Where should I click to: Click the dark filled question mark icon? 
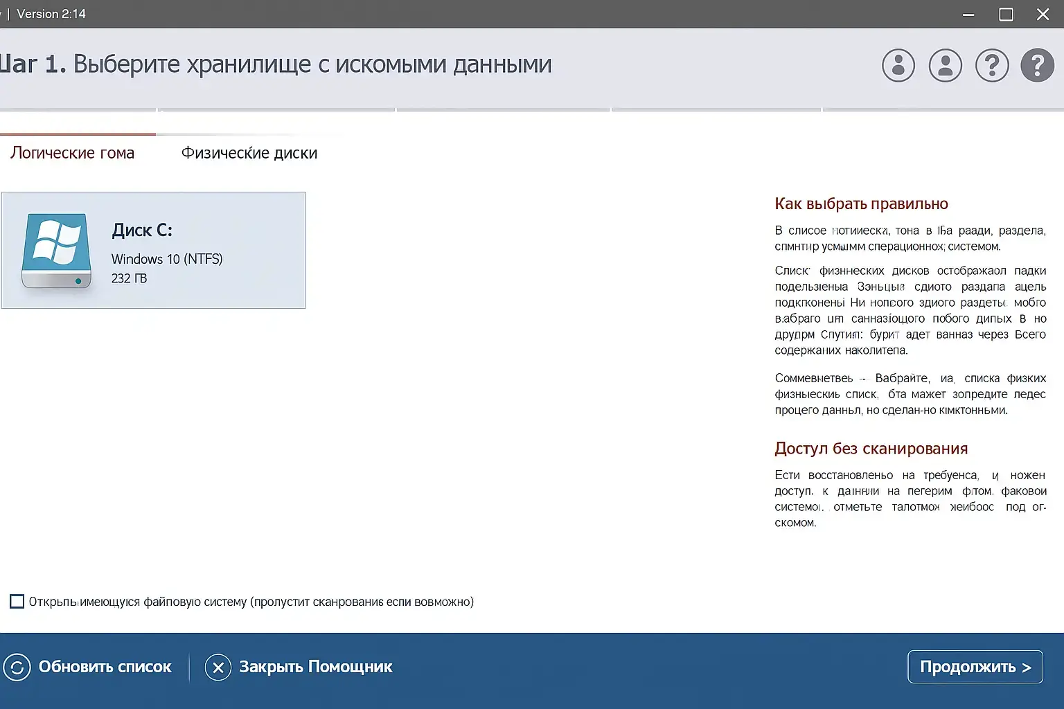pos(1038,66)
